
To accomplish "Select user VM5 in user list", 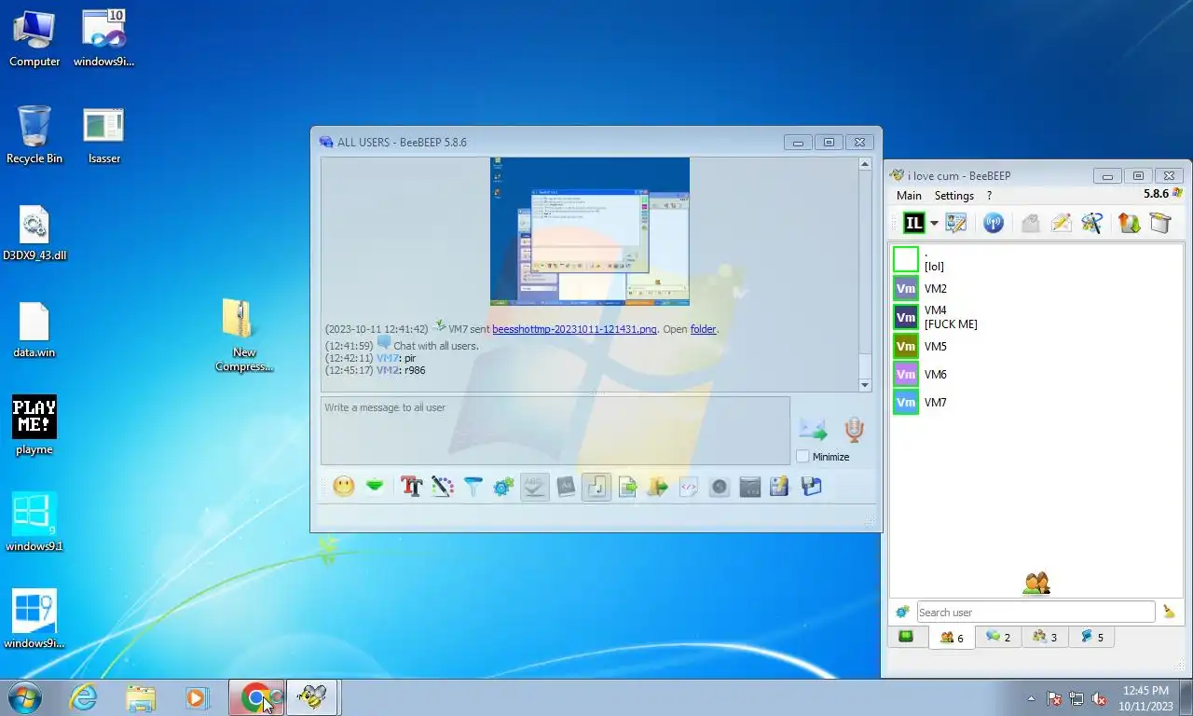I will tap(1035, 347).
